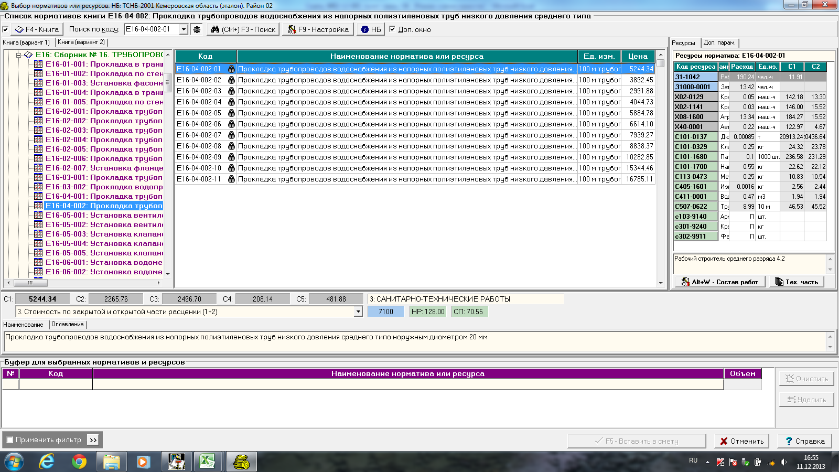Switch to the coins estimate app on taskbar
The image size is (839, 472).
[x=241, y=462]
